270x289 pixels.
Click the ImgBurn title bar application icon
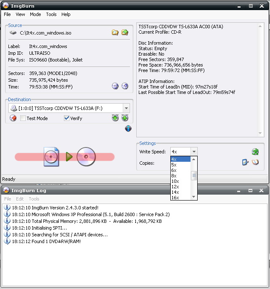[x=6, y=6]
